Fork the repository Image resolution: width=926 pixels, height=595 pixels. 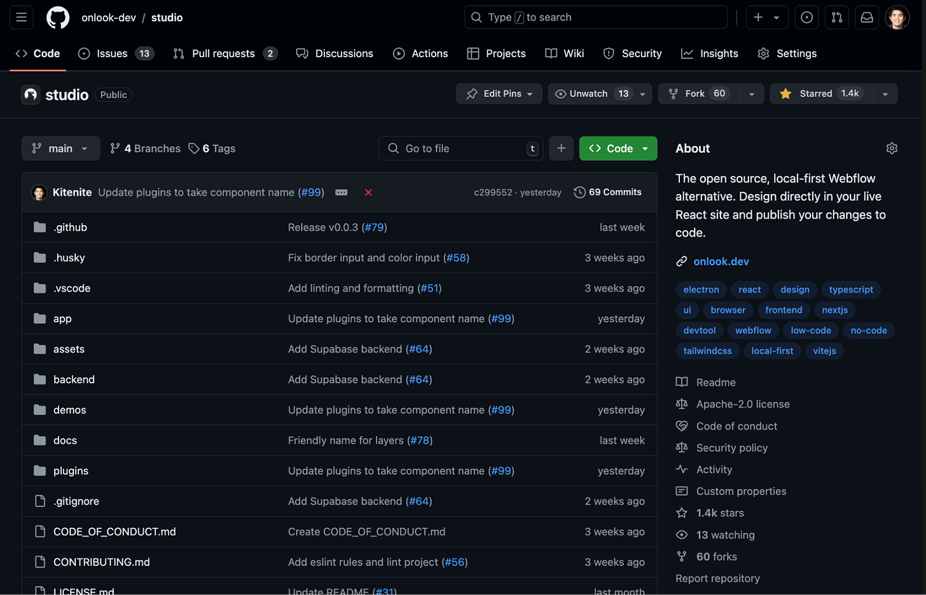[x=698, y=93]
